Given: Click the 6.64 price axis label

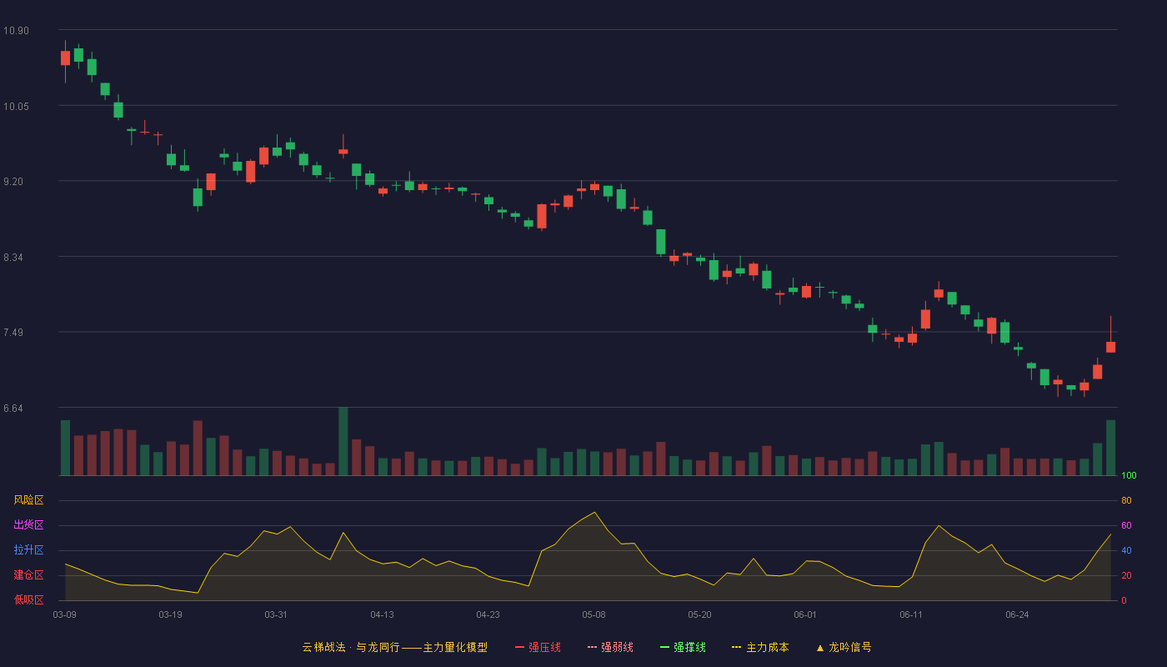Looking at the screenshot, I should 13,409.
